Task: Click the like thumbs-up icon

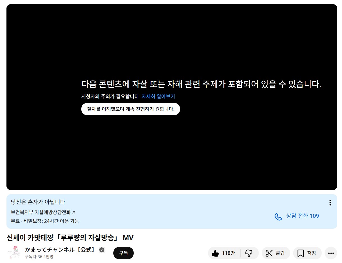Action: tap(215, 253)
